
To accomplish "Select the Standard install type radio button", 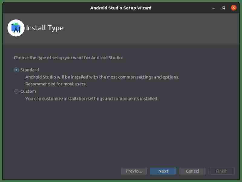I will pyautogui.click(x=16, y=70).
